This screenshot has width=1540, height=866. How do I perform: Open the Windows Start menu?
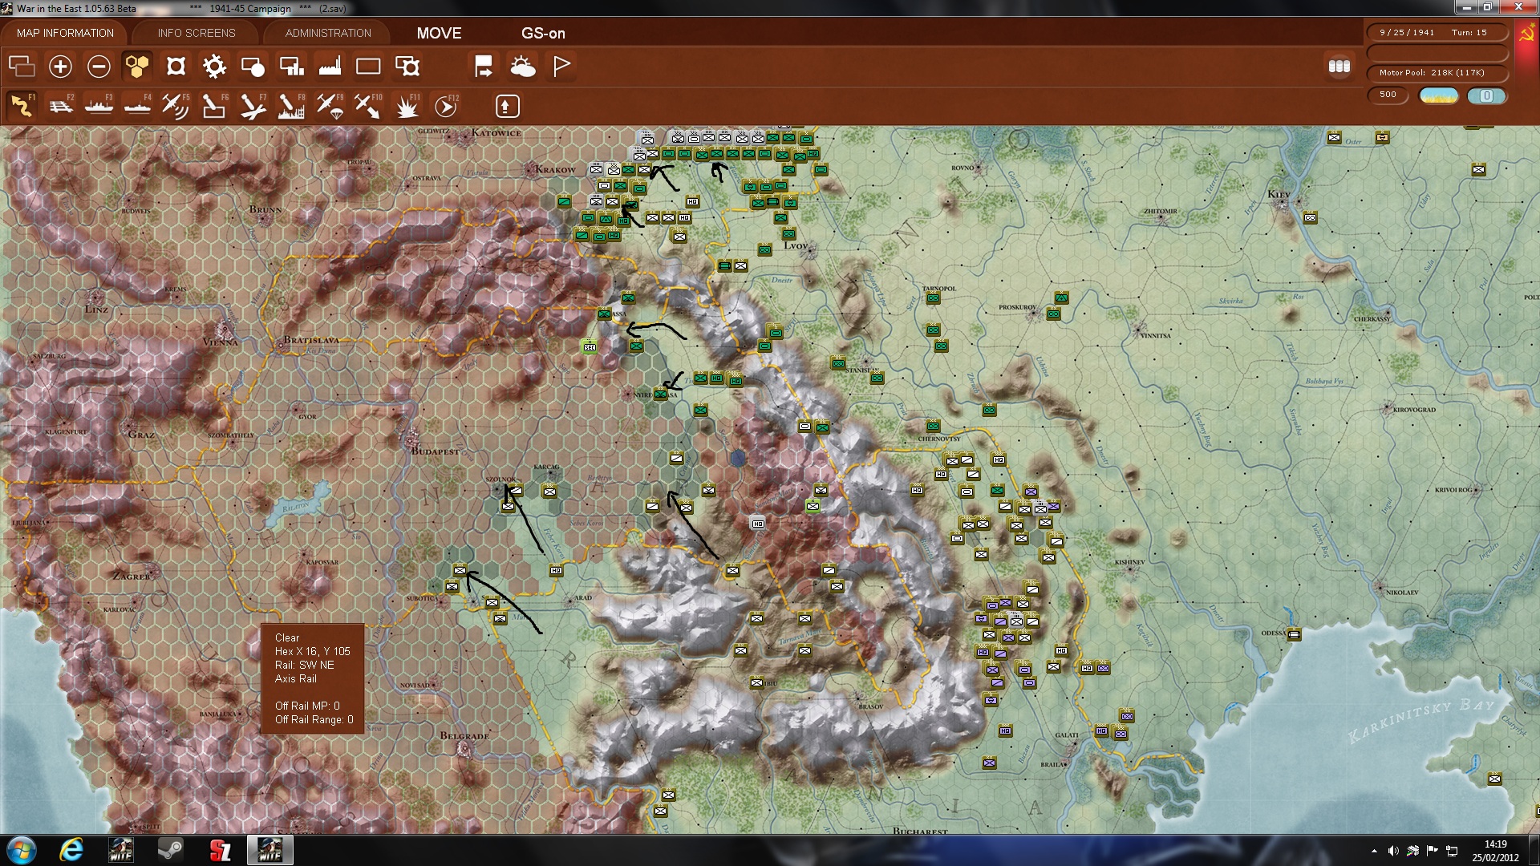tap(22, 850)
